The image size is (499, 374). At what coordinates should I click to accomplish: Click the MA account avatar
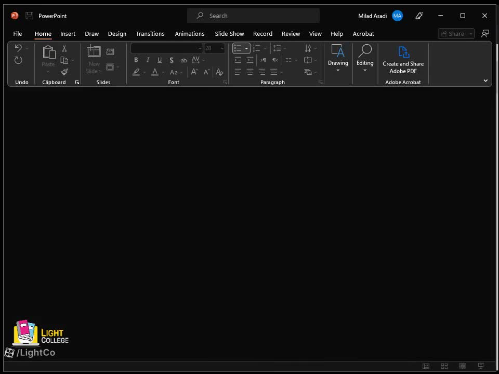397,16
